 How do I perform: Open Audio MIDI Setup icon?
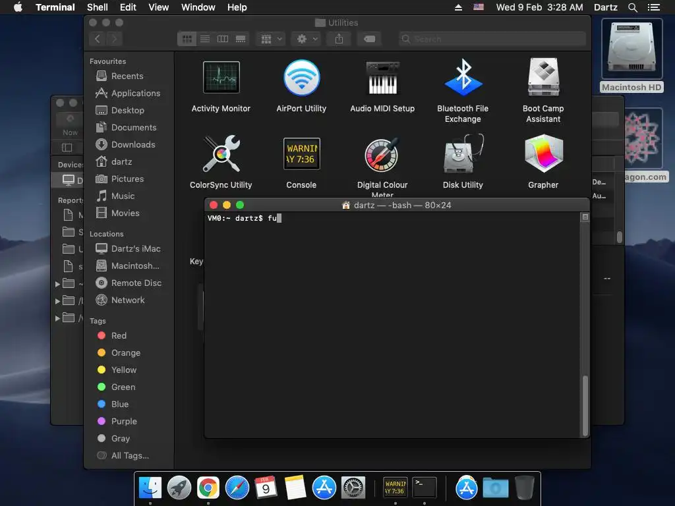[x=382, y=78]
